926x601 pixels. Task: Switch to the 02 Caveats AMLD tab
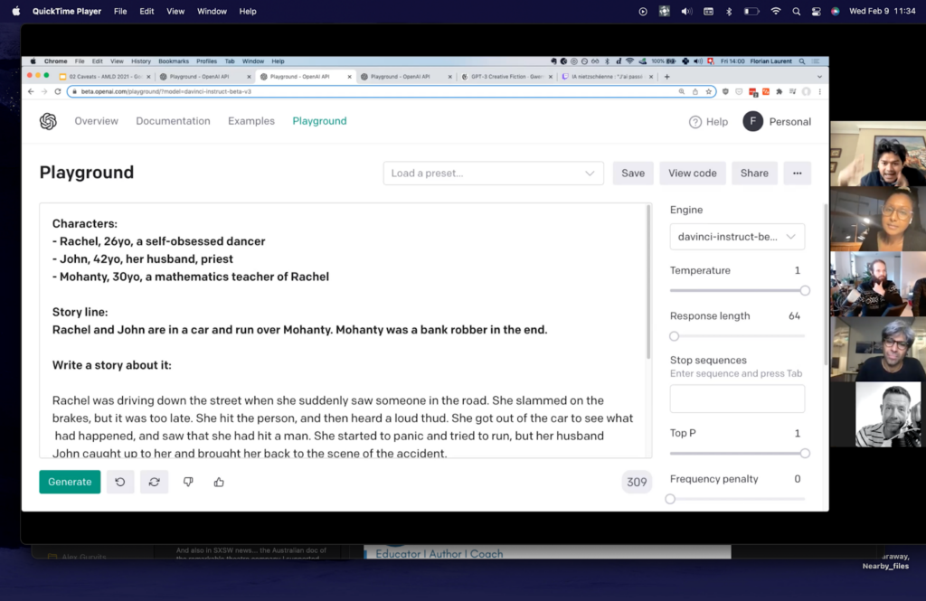pos(105,77)
